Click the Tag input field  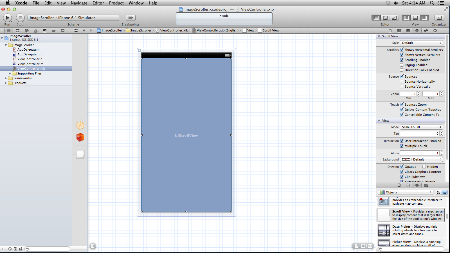coord(420,134)
